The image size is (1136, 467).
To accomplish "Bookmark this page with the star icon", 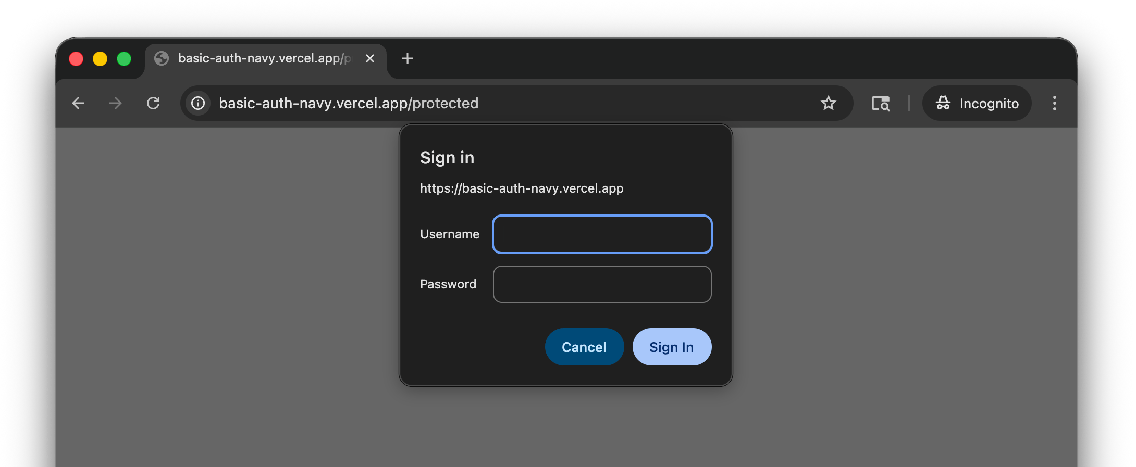I will [829, 103].
